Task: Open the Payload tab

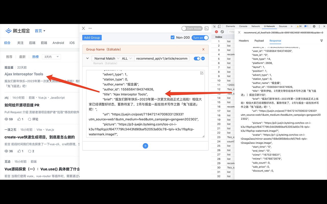Action: [259, 41]
